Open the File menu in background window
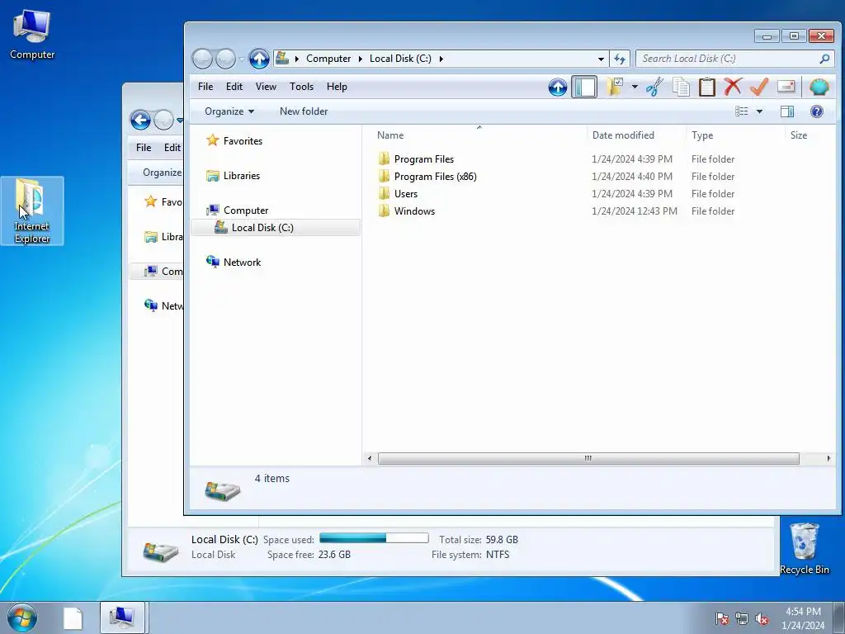This screenshot has height=634, width=845. (x=144, y=148)
